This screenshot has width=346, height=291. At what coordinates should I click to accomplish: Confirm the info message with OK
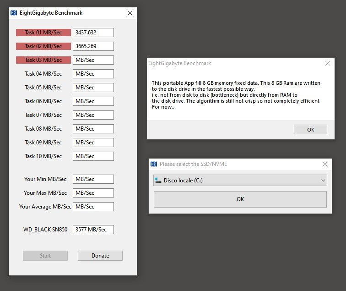310,130
